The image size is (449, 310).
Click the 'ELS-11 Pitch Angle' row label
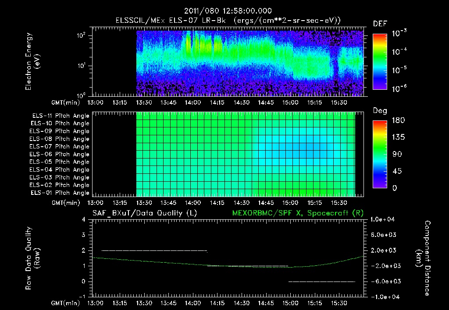pos(61,116)
